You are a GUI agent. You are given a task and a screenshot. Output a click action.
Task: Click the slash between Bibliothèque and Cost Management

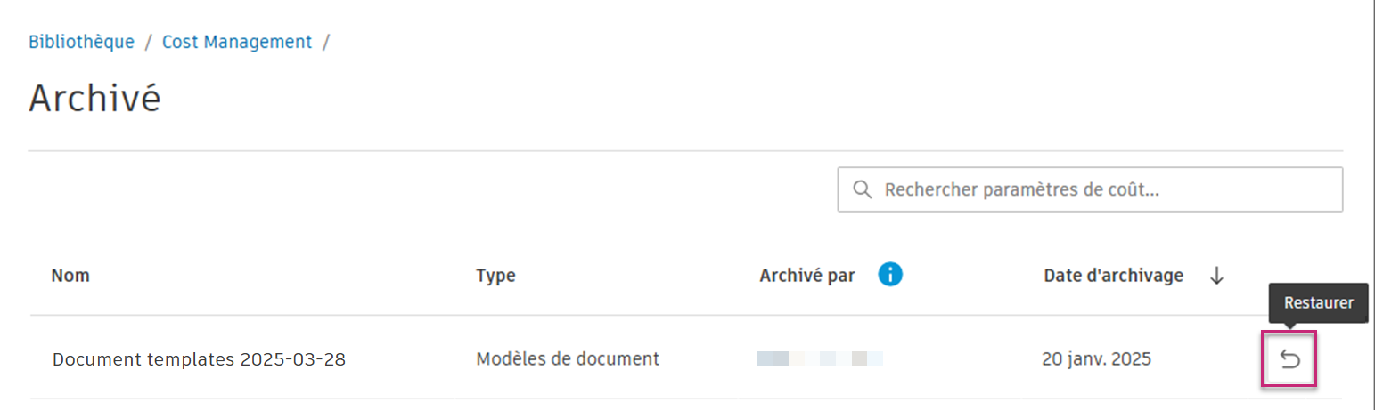pos(148,42)
